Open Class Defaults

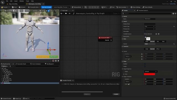[147, 7]
